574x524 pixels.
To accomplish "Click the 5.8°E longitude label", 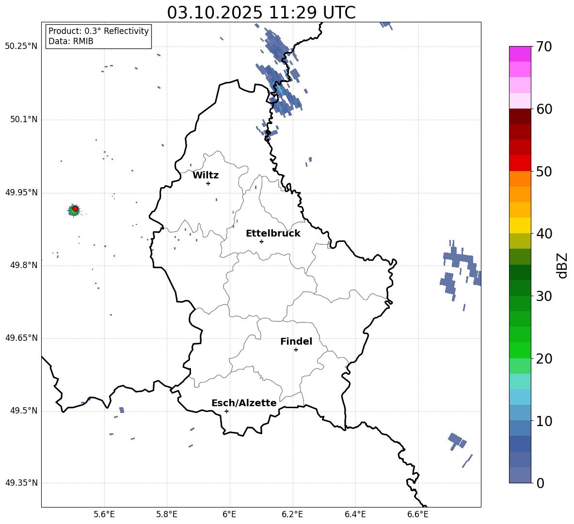I will pos(167,514).
